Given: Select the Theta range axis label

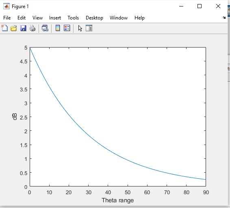Looking at the screenshot, I should 117,200.
